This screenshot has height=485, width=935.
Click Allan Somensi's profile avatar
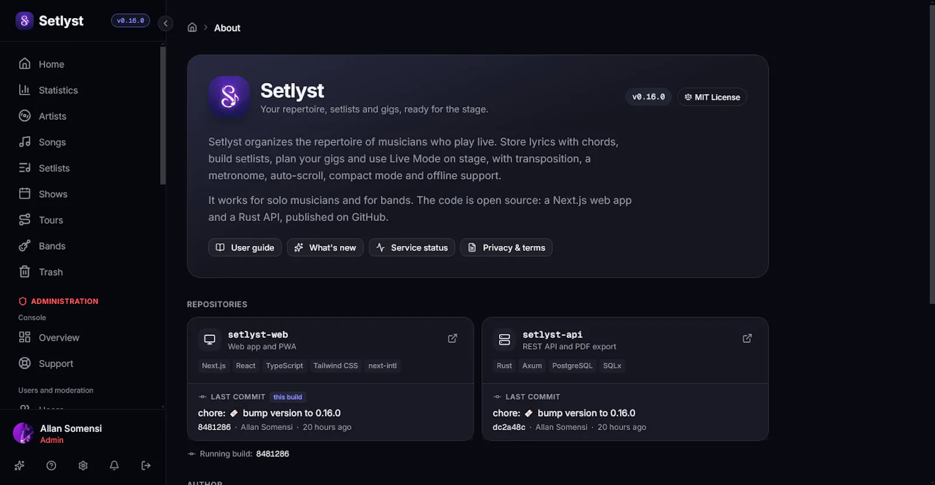(x=23, y=434)
